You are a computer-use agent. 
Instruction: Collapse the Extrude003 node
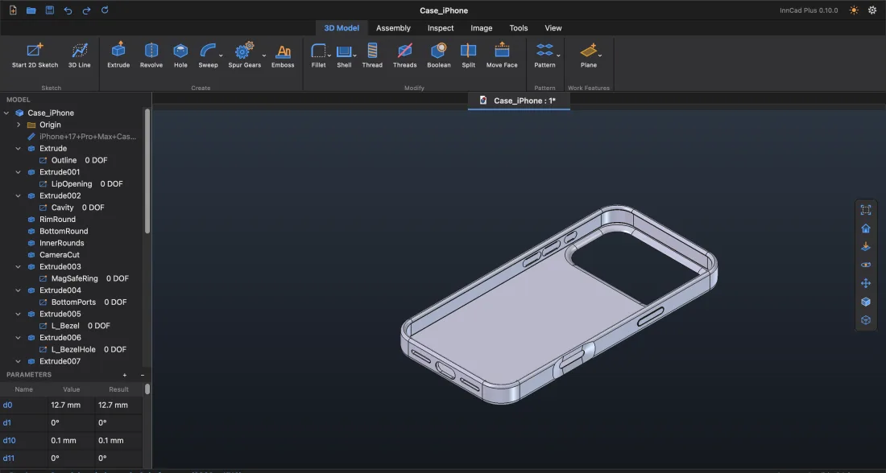[19, 266]
